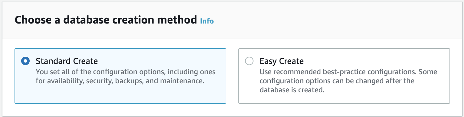
Task: Select the Easy Create radio button
Action: [x=249, y=61]
